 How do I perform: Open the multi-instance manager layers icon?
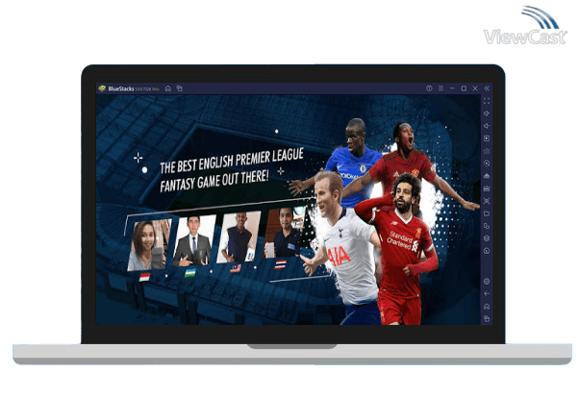(x=487, y=238)
